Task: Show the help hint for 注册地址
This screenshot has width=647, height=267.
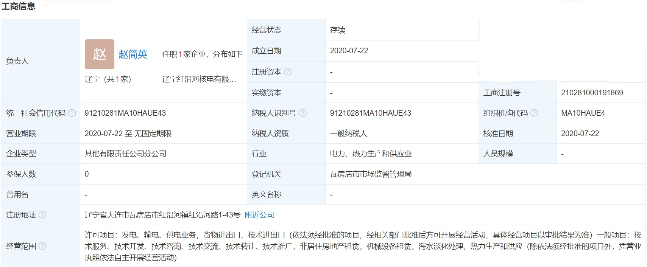Action: (42, 215)
